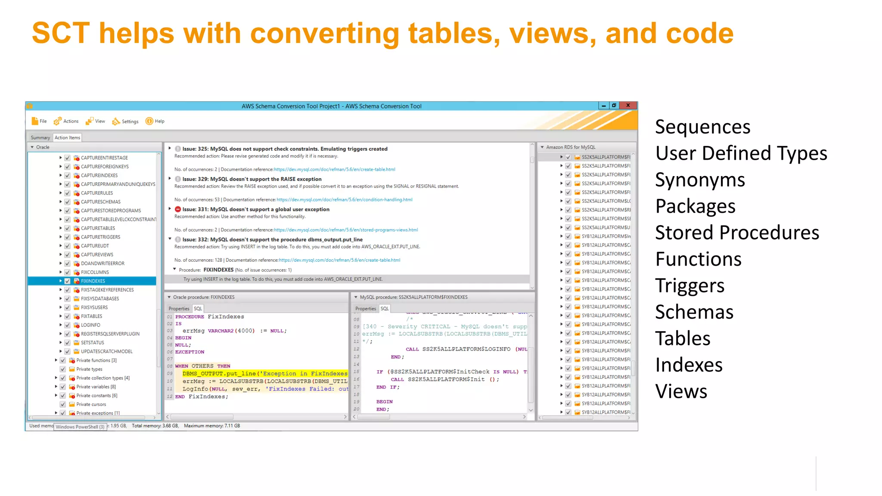
Task: Toggle the Private cursors checkbox
Action: tap(63, 404)
